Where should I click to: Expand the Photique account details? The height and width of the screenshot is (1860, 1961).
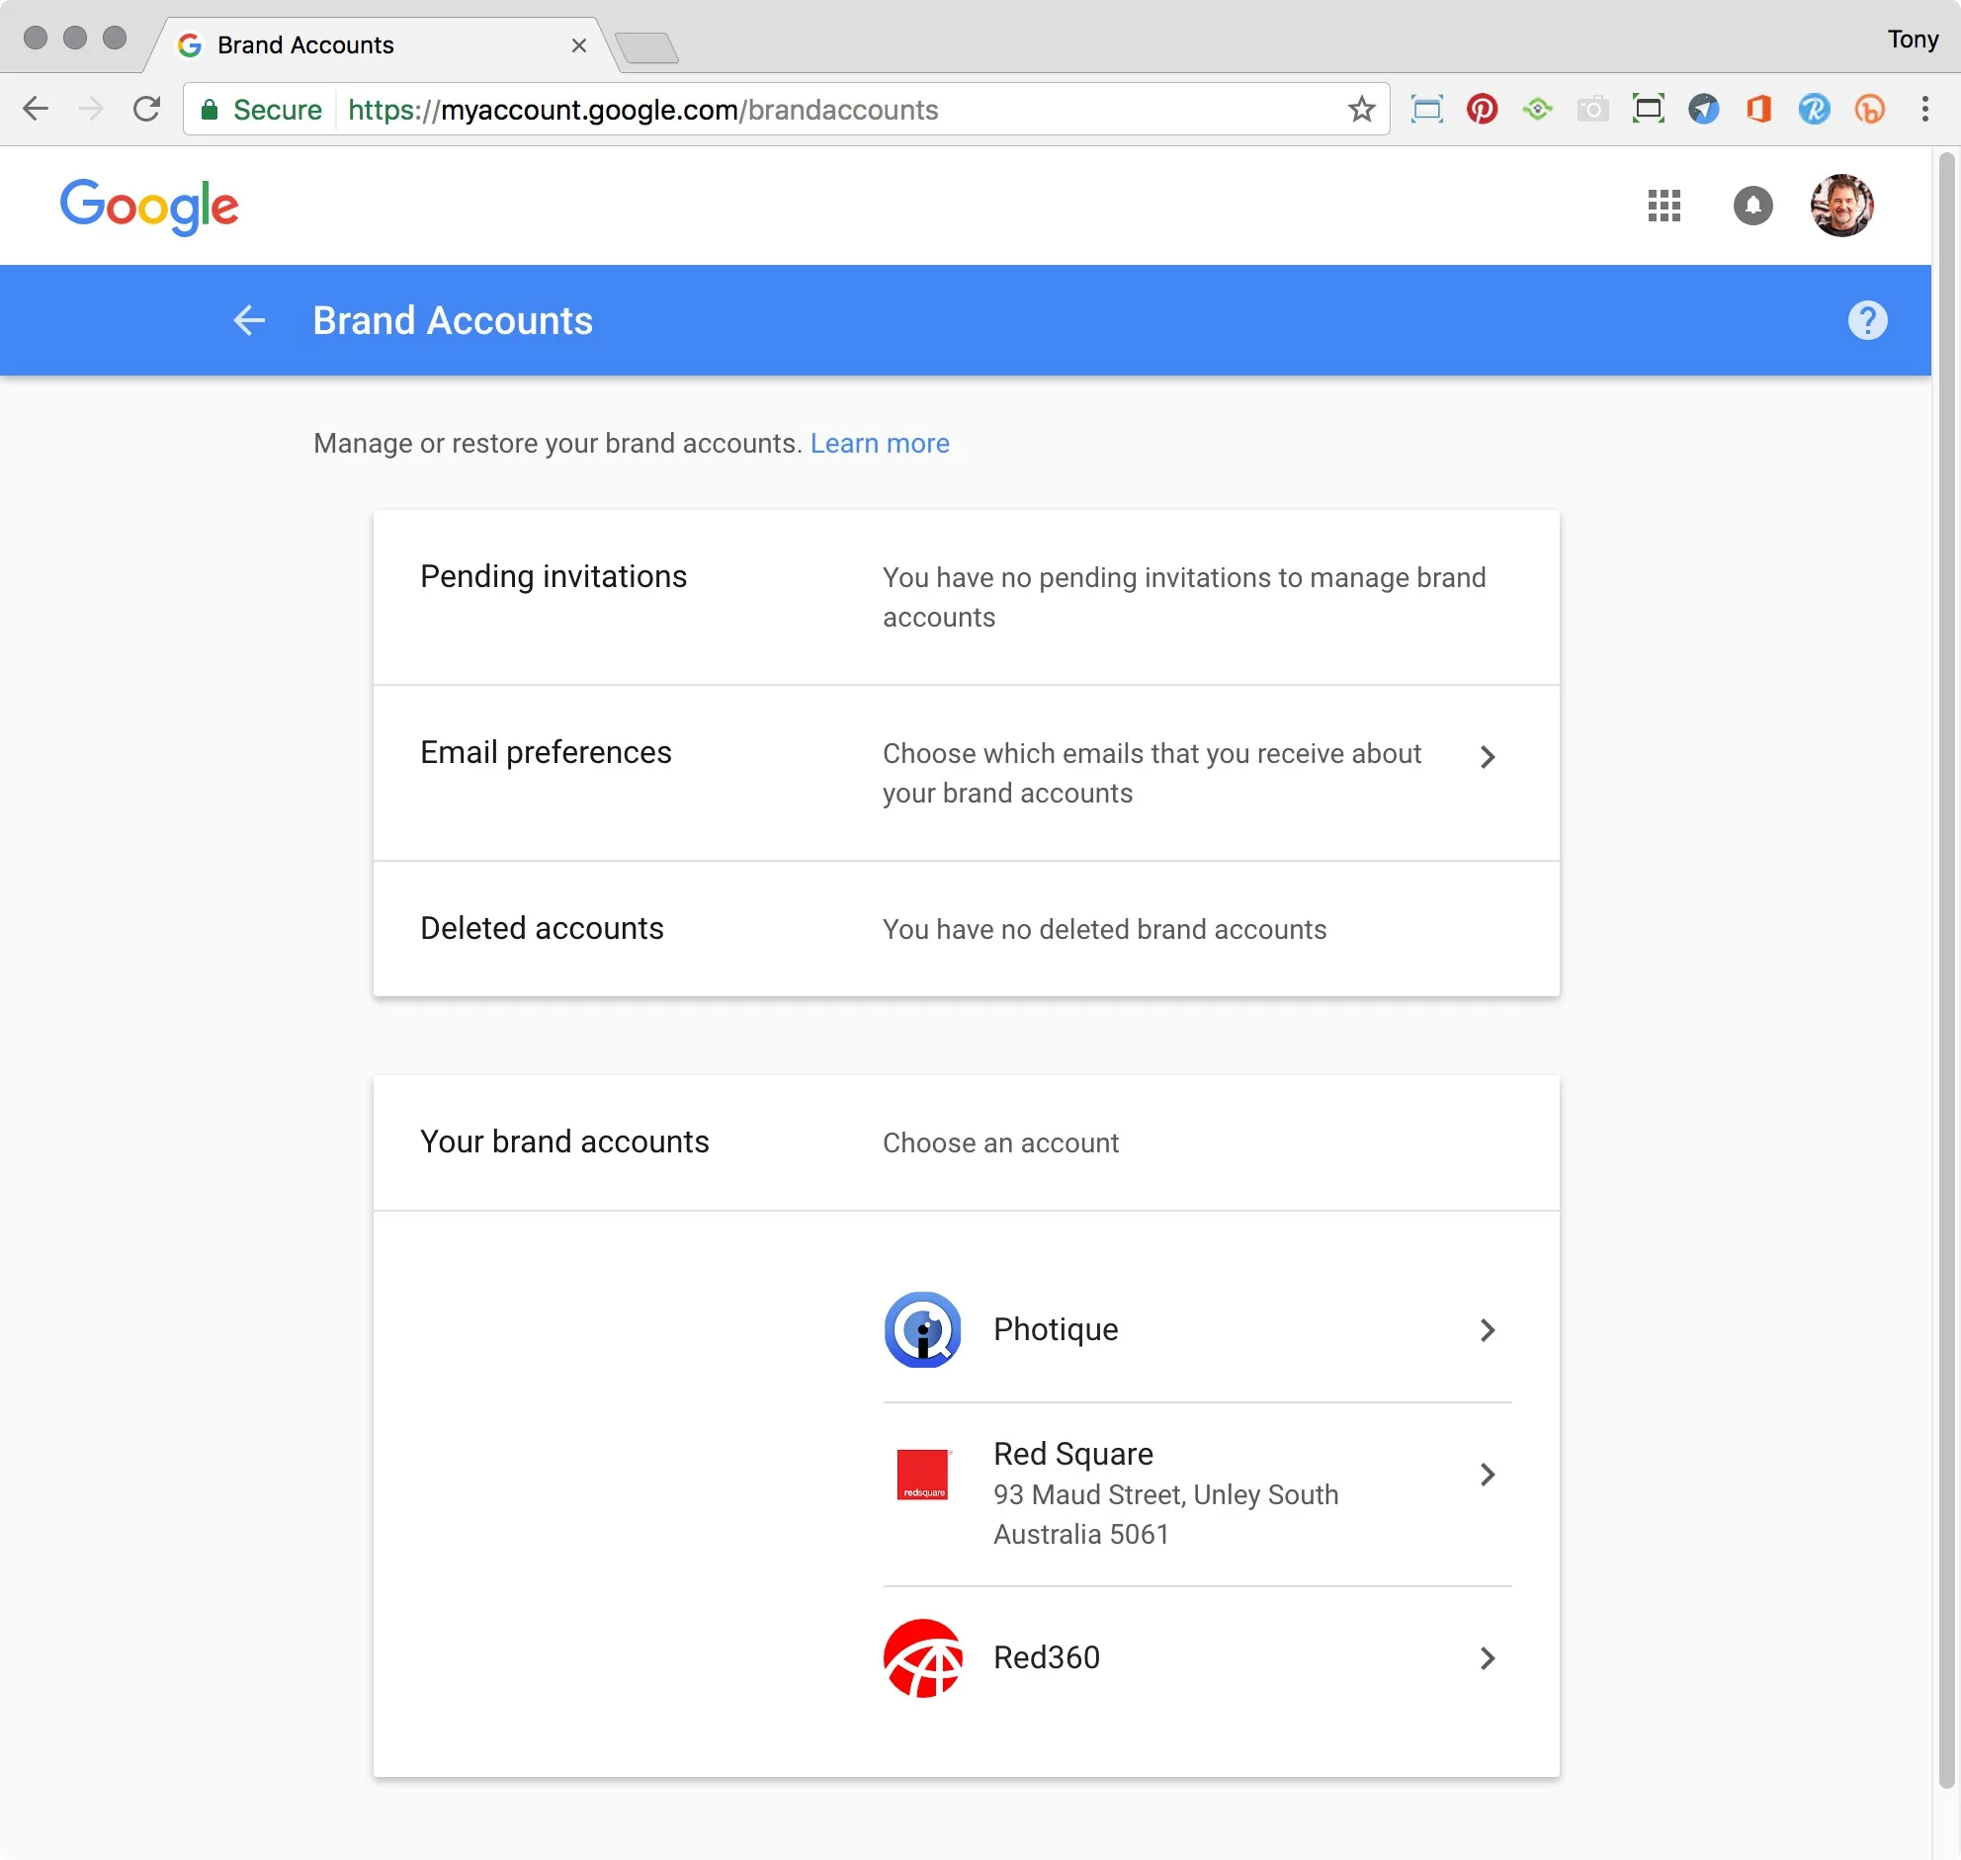point(1490,1328)
